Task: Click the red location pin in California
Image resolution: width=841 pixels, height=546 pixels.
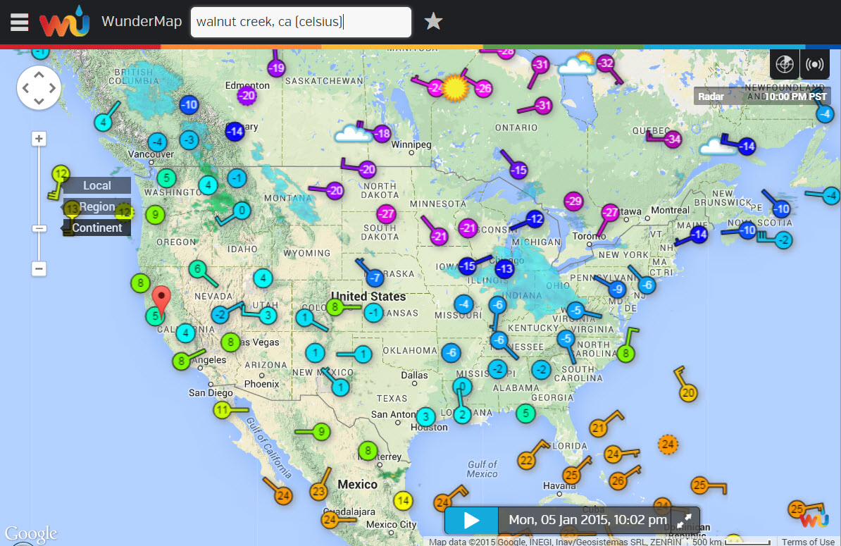Action: 163,299
